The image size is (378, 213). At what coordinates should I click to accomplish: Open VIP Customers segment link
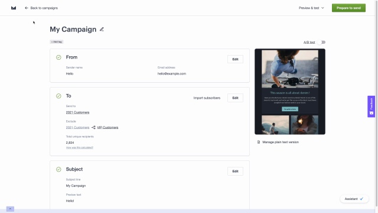pos(107,128)
